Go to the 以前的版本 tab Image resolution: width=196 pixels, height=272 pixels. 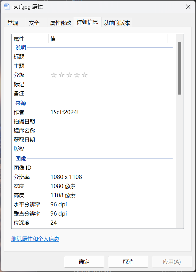click(x=116, y=23)
